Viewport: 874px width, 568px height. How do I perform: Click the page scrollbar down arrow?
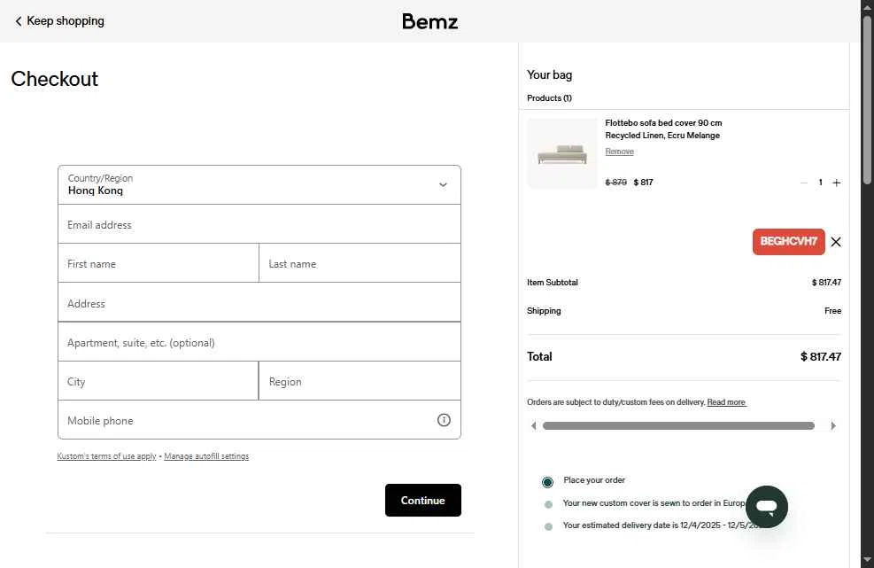[867, 560]
